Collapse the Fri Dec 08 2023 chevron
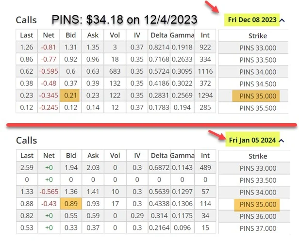 tap(282, 20)
